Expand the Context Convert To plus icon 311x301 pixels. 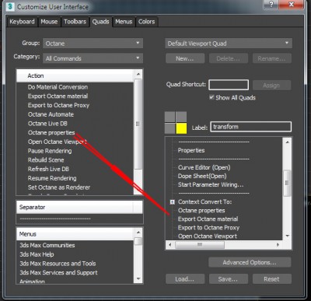tap(173, 201)
